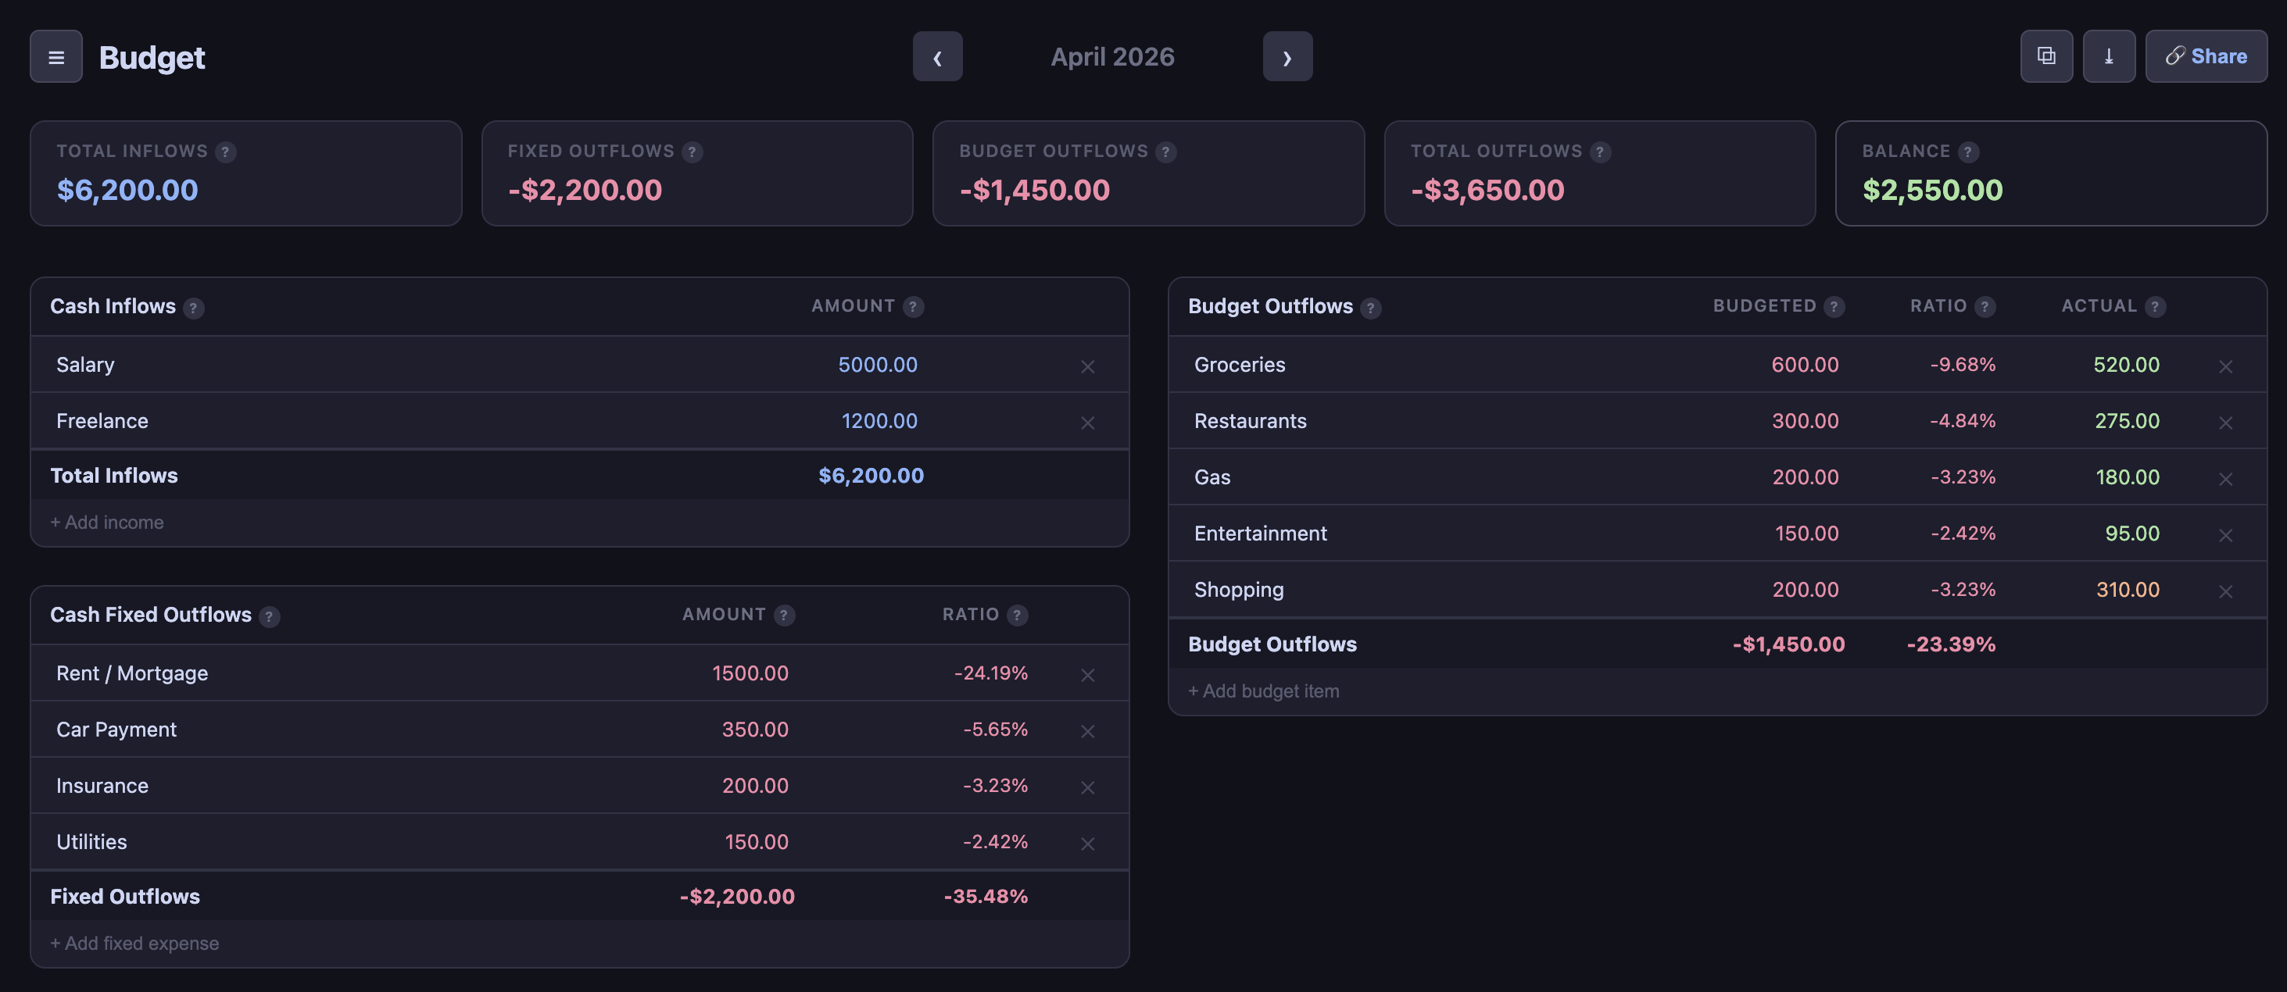
Task: Add a new budget item
Action: coord(1262,690)
